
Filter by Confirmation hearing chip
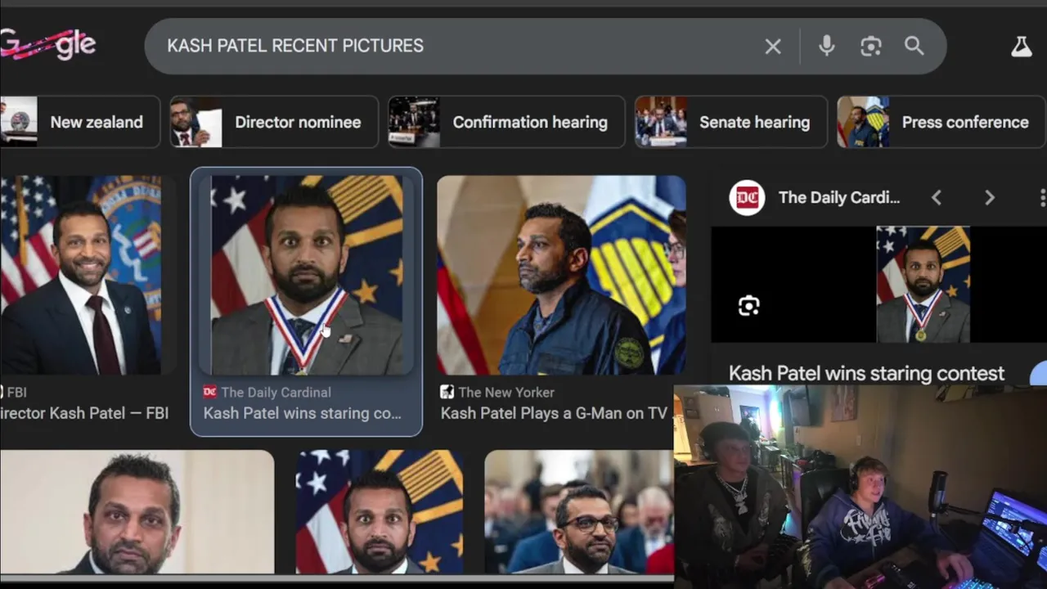click(x=506, y=122)
